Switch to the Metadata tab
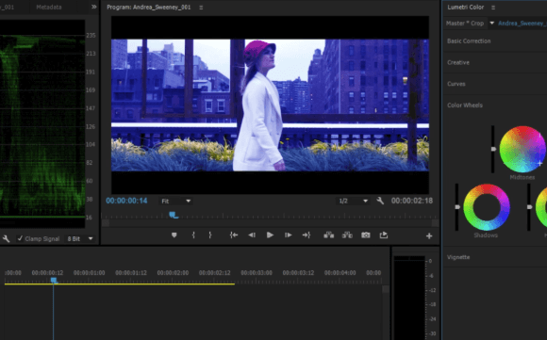Viewport: 547px width, 340px height. pos(49,7)
